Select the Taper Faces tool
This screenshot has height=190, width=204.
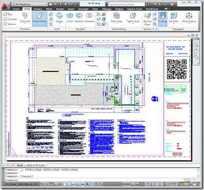(133, 18)
